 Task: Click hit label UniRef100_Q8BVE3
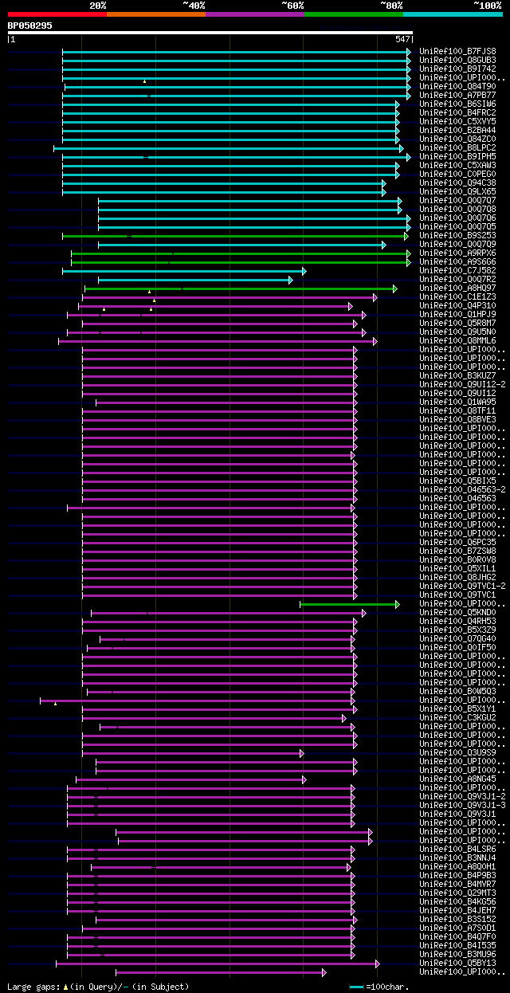tap(457, 419)
